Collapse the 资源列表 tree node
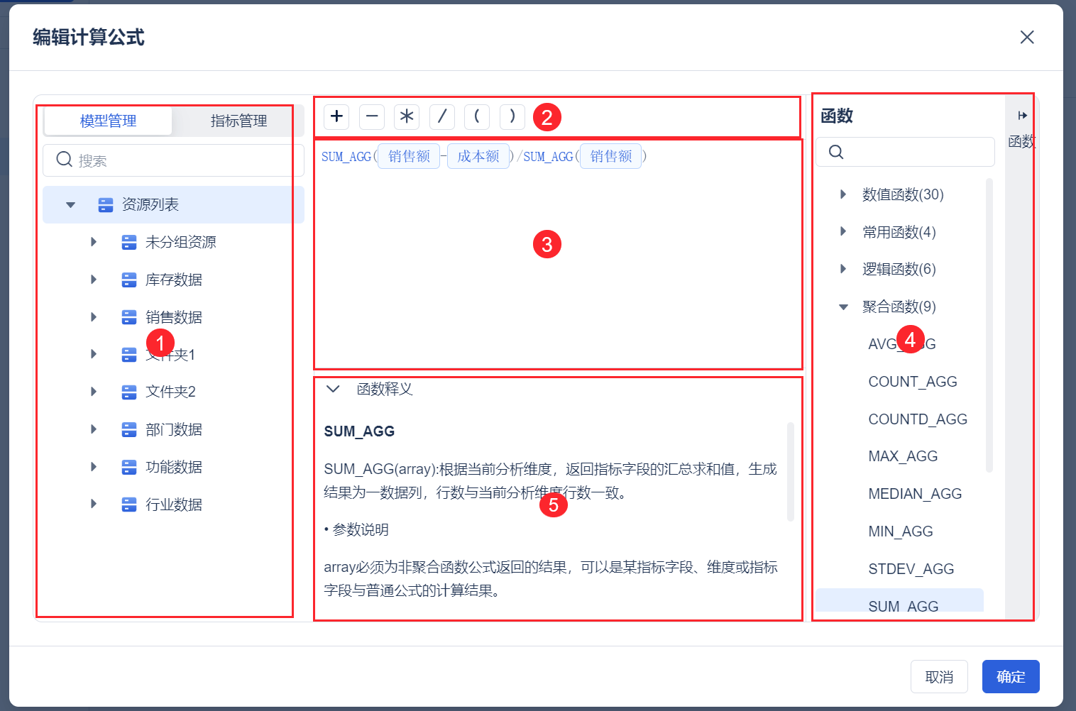 click(x=70, y=204)
